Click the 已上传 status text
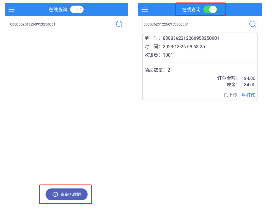 [230, 95]
